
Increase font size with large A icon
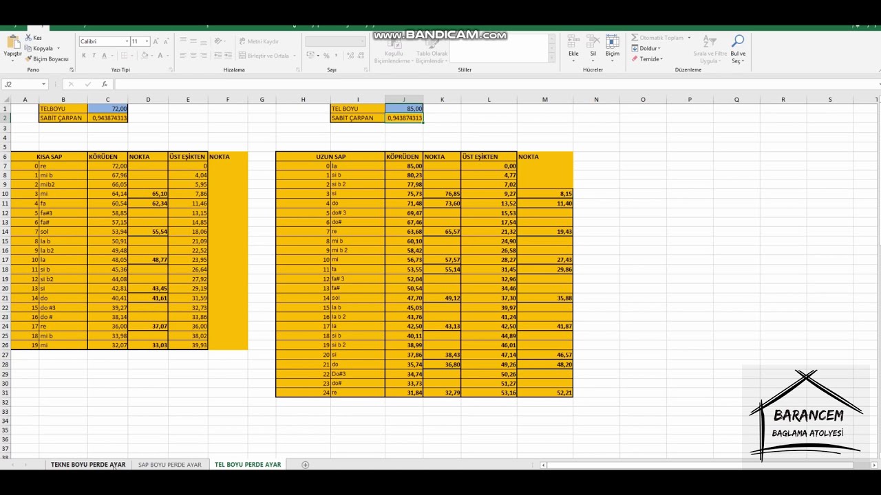pos(156,41)
